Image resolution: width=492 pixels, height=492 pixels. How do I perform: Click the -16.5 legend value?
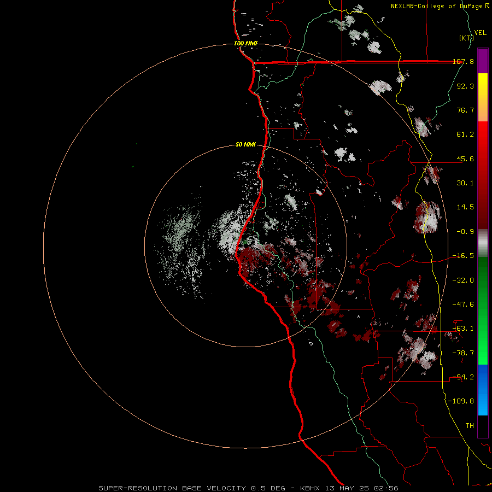tap(463, 256)
